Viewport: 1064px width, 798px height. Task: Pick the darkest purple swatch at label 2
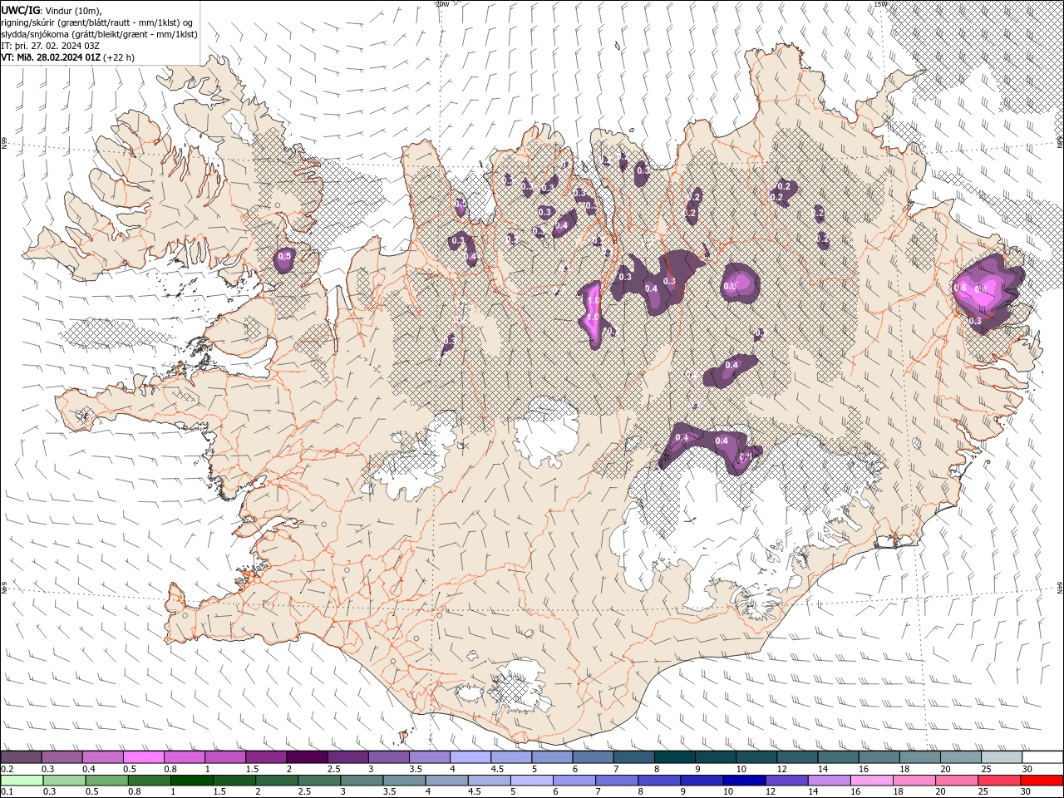(x=307, y=757)
